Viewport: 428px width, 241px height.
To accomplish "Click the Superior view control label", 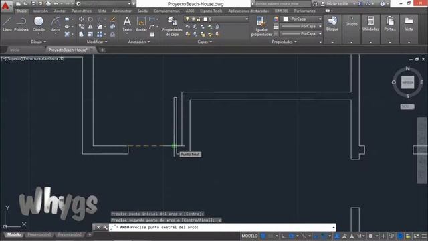I will (15, 59).
